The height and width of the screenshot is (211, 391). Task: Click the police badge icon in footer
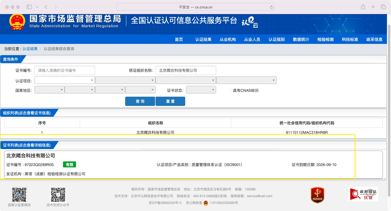[x=206, y=203]
